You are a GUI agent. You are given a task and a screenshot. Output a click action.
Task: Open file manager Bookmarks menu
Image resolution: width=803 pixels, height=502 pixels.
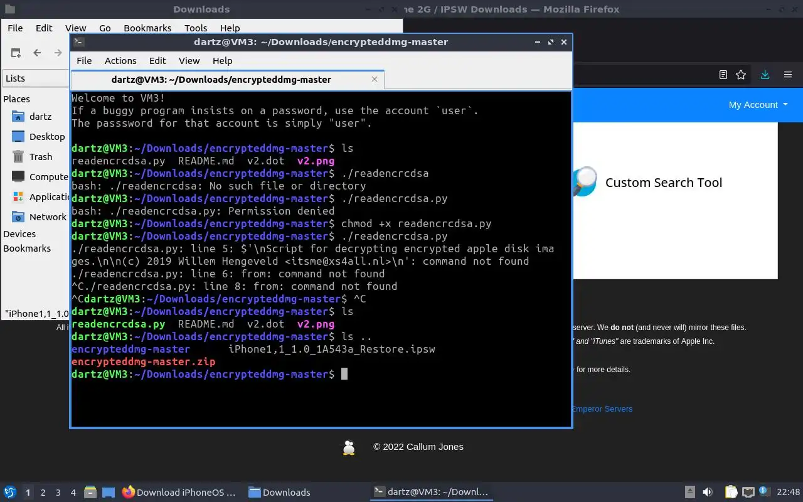147,28
